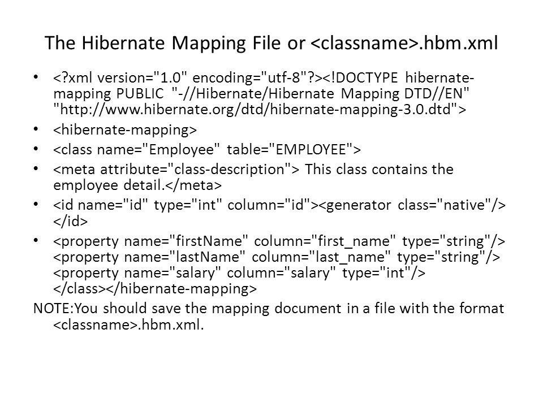This screenshot has height=407, width=543.
Task: Select the '<?xml version="1.0" encoding' line
Action: coord(264,77)
